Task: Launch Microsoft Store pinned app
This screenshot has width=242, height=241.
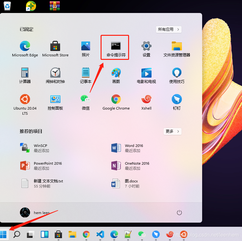Action: (55, 49)
